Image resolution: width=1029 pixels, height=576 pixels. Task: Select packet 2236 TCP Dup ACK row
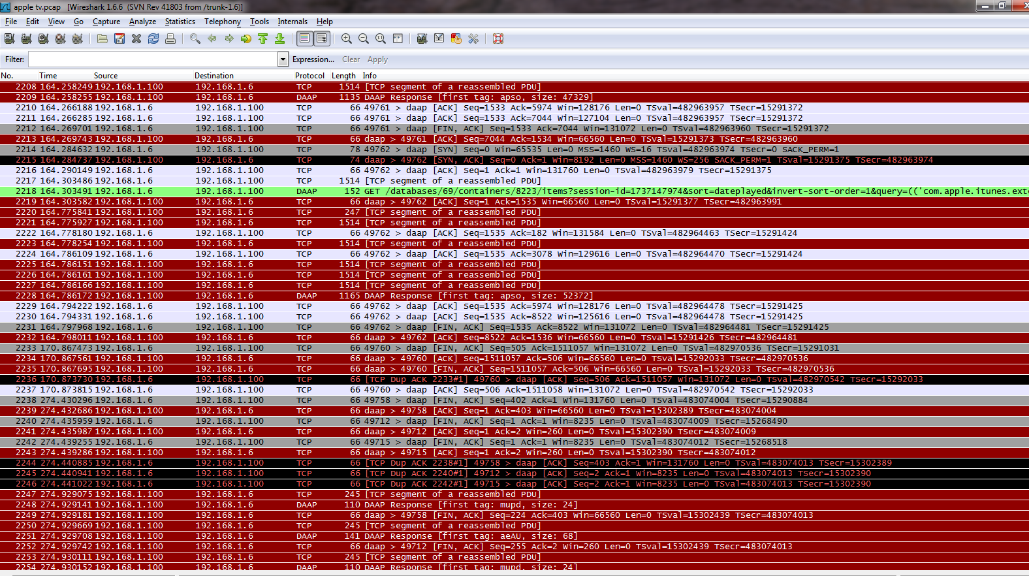(x=514, y=379)
